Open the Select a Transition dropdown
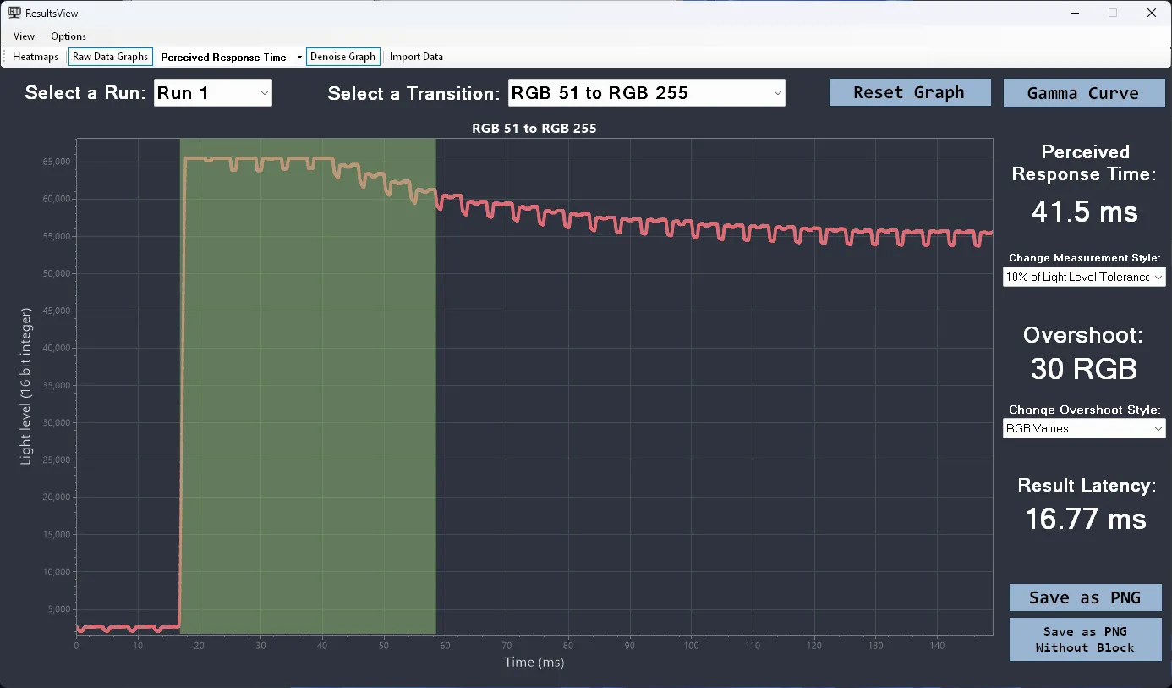Screen dimensions: 1172x688 tap(646, 93)
